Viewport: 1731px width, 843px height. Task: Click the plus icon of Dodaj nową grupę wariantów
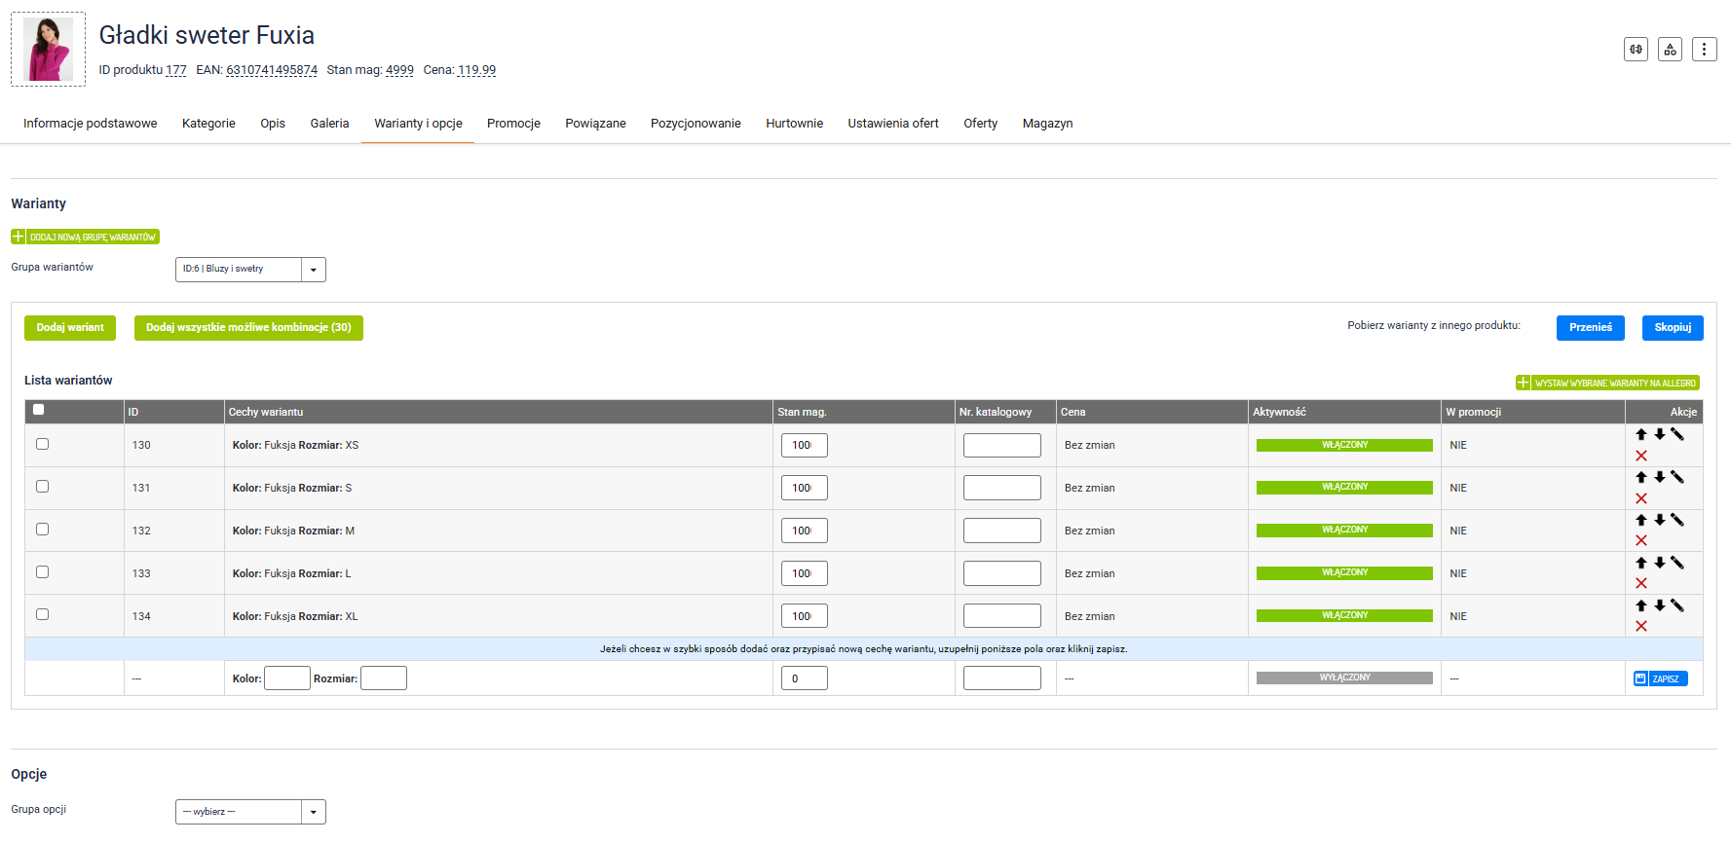[x=19, y=237]
